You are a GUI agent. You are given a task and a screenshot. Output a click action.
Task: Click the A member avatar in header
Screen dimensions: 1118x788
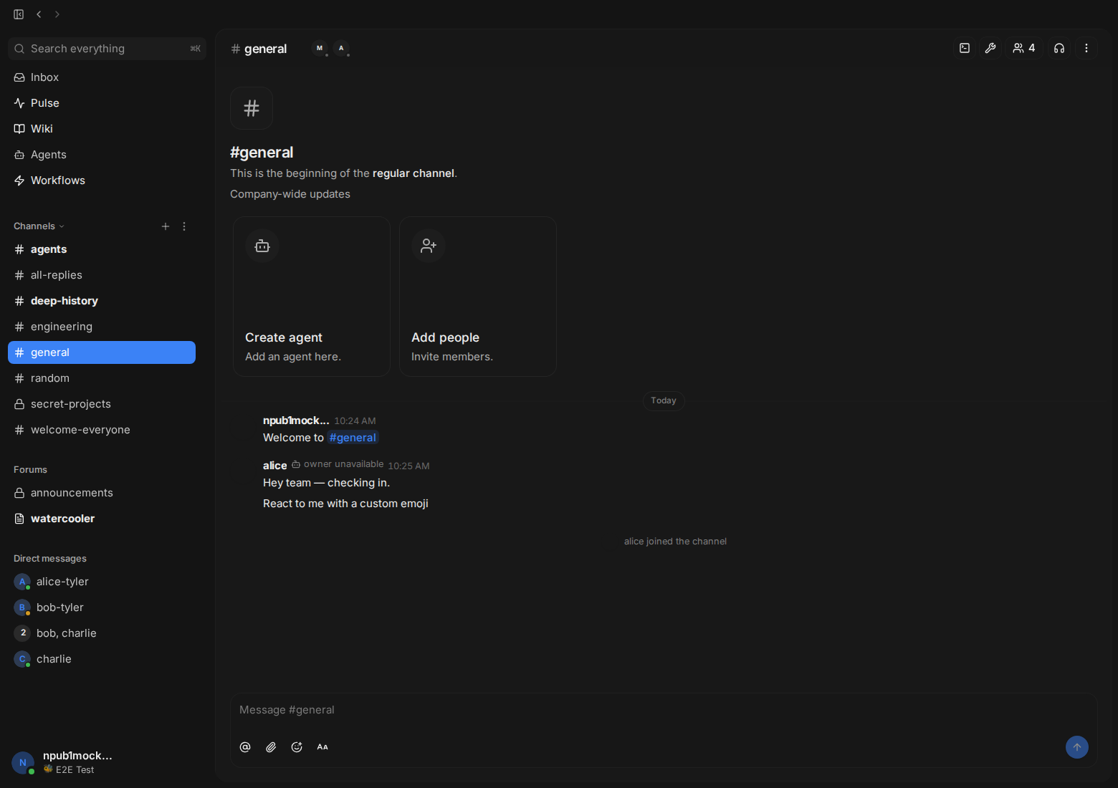341,49
